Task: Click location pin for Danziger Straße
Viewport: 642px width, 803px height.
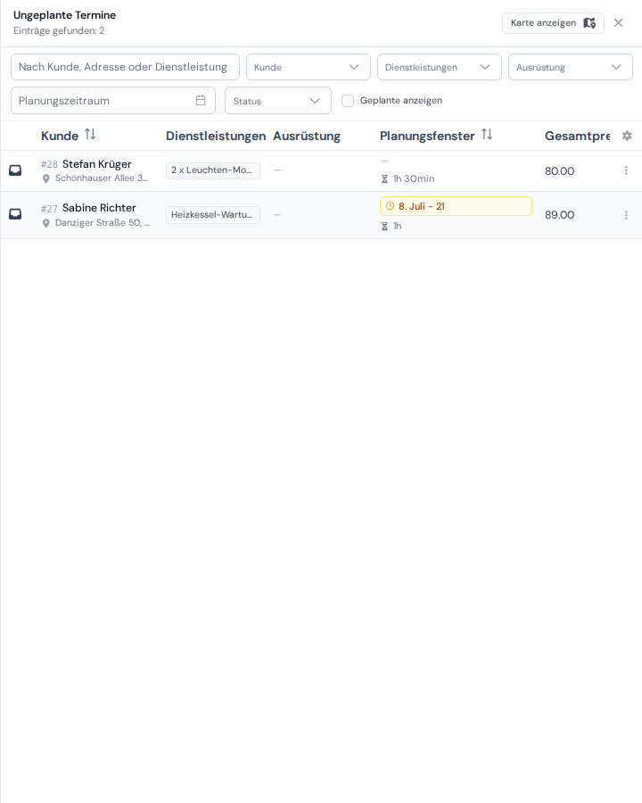Action: pos(46,223)
